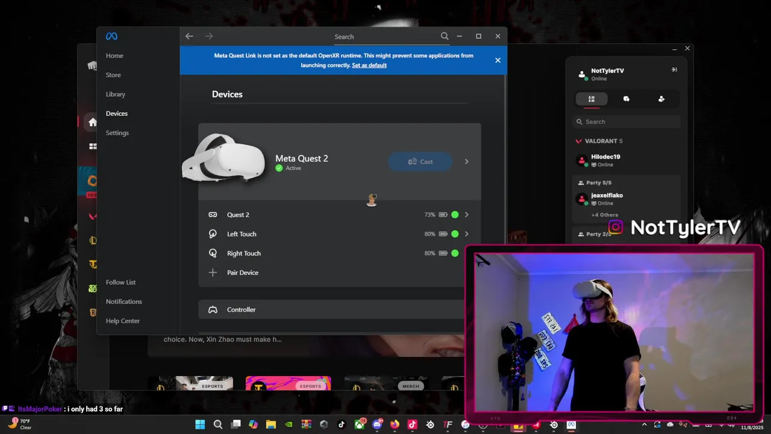Click the social panel Search field
The image size is (771, 434).
[x=626, y=122]
